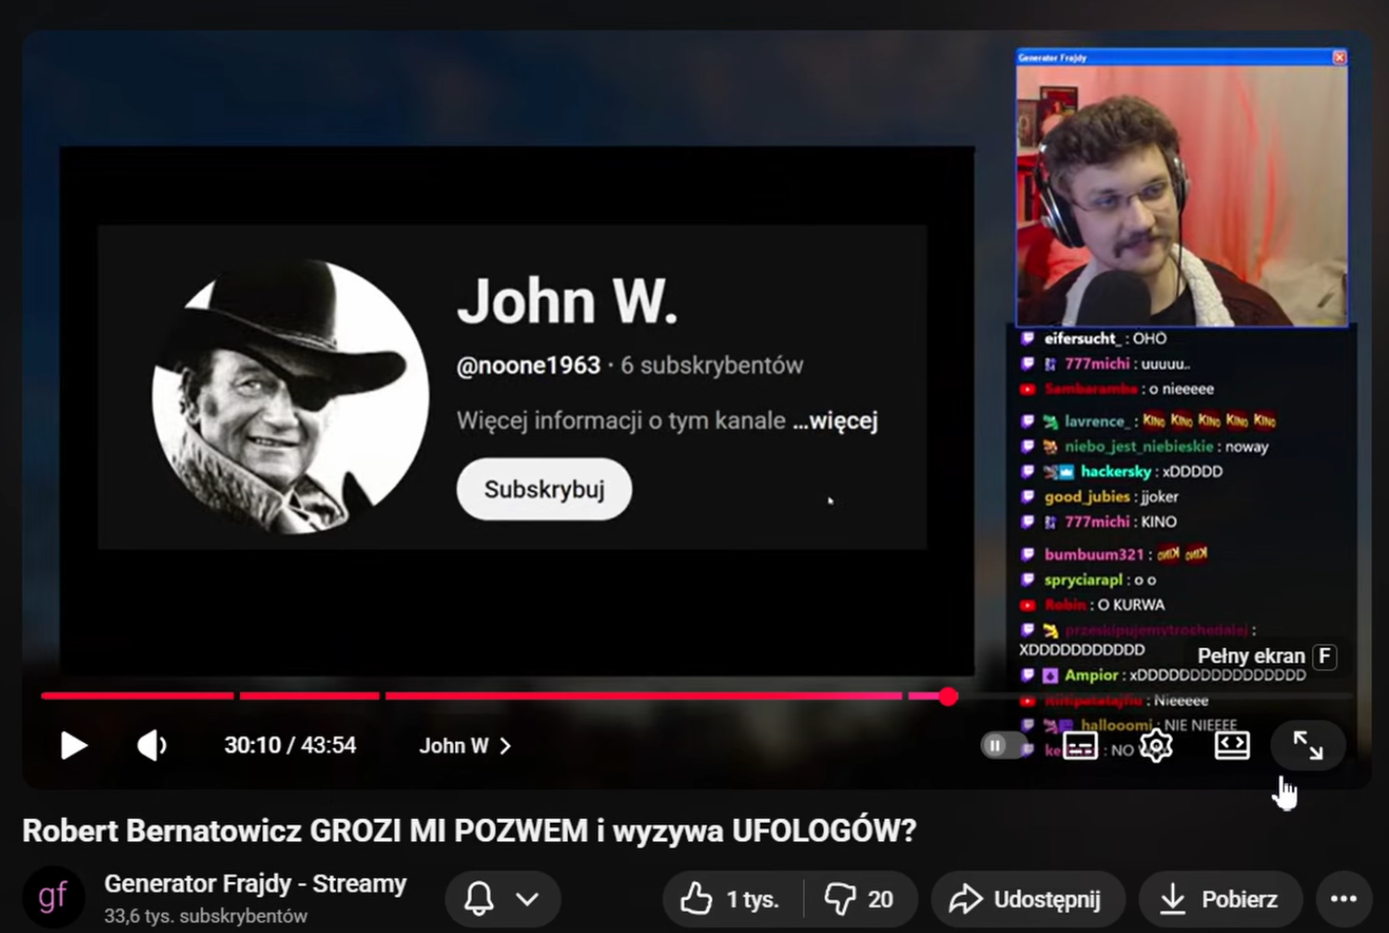This screenshot has width=1389, height=933.
Task: Click the 30:10 / 43:54 time display
Action: 290,746
